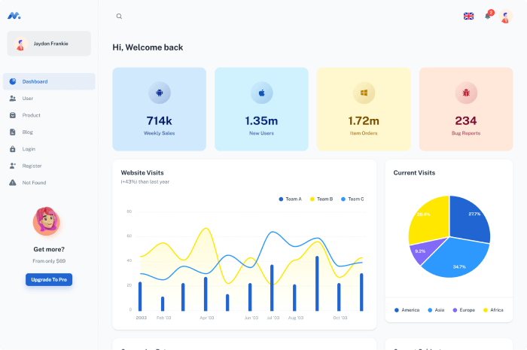Click the Jul '03 x-axis label
527x350 pixels.
(273, 318)
